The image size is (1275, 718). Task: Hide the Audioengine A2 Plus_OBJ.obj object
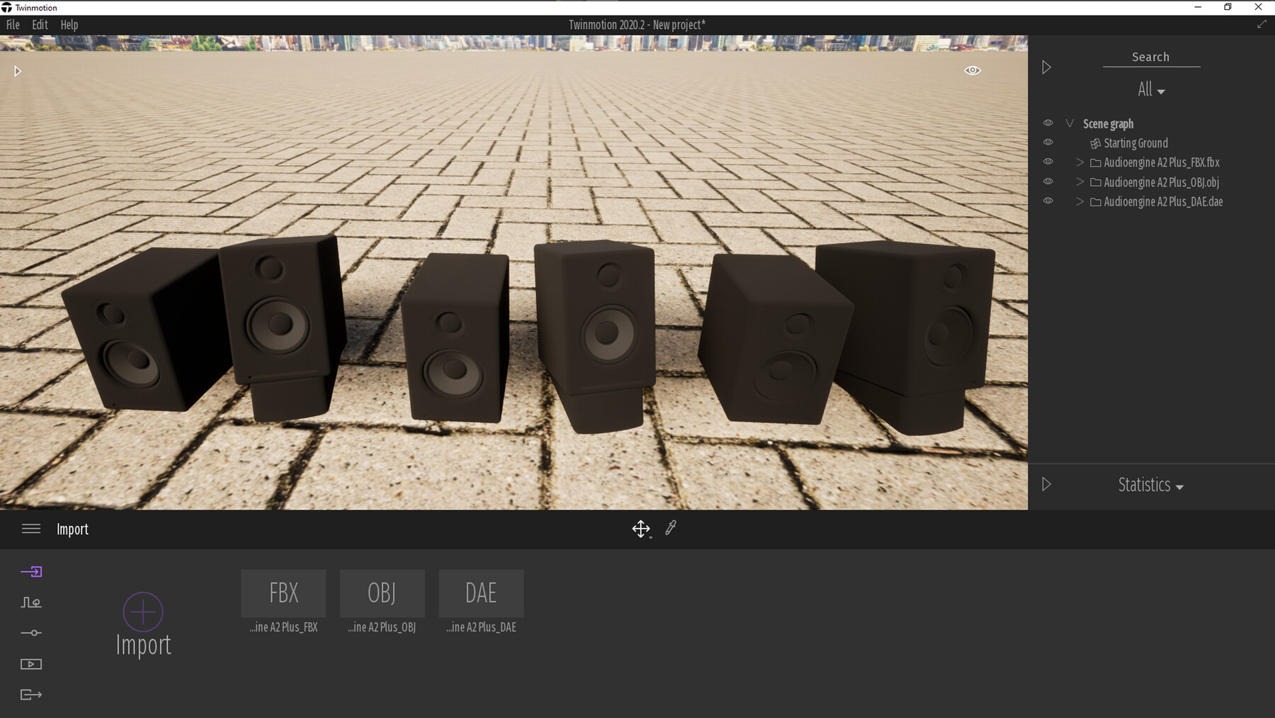[x=1048, y=181]
